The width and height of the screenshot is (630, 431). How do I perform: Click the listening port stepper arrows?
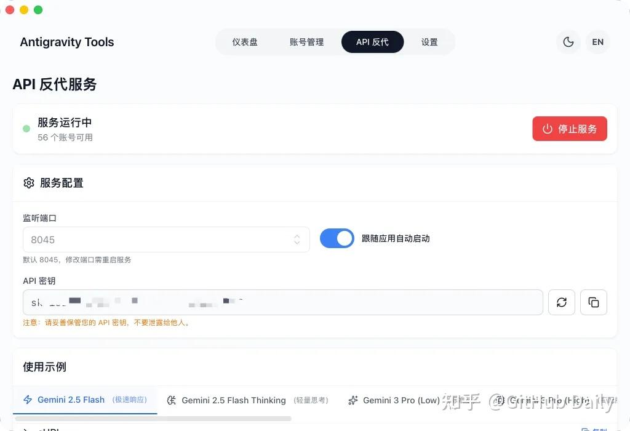coord(297,240)
